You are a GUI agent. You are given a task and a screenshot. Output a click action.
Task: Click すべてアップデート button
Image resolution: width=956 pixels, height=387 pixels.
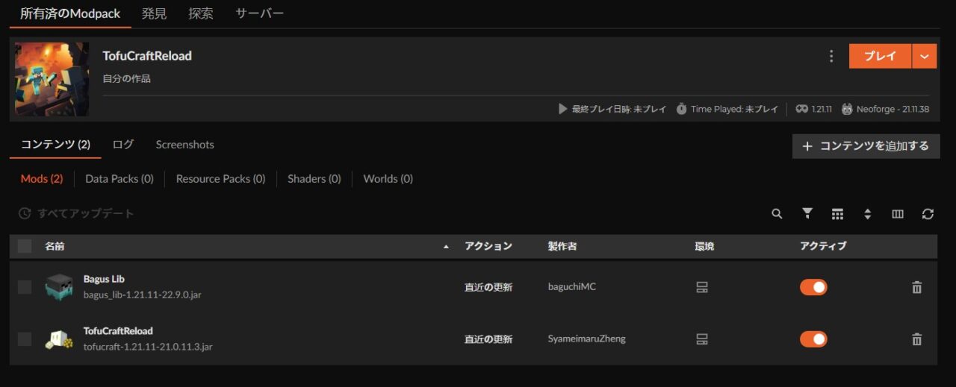click(x=76, y=214)
